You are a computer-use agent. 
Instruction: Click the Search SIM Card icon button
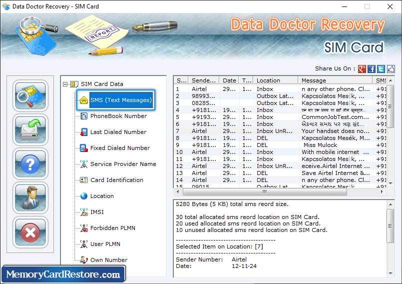pos(30,95)
